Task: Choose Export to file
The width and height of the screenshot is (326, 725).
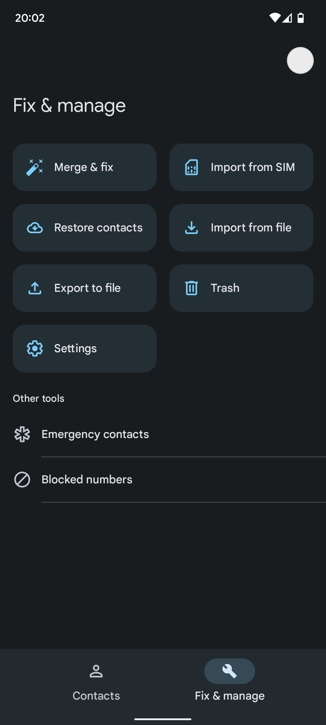Action: point(87,288)
